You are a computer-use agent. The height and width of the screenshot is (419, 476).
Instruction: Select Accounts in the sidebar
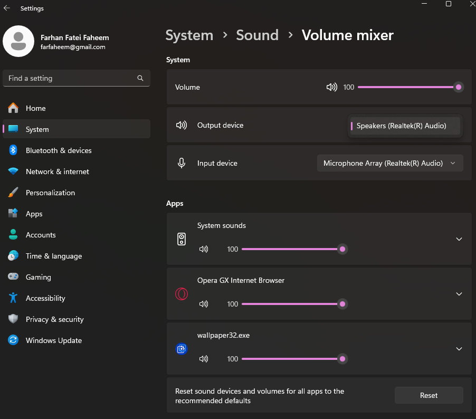click(41, 235)
